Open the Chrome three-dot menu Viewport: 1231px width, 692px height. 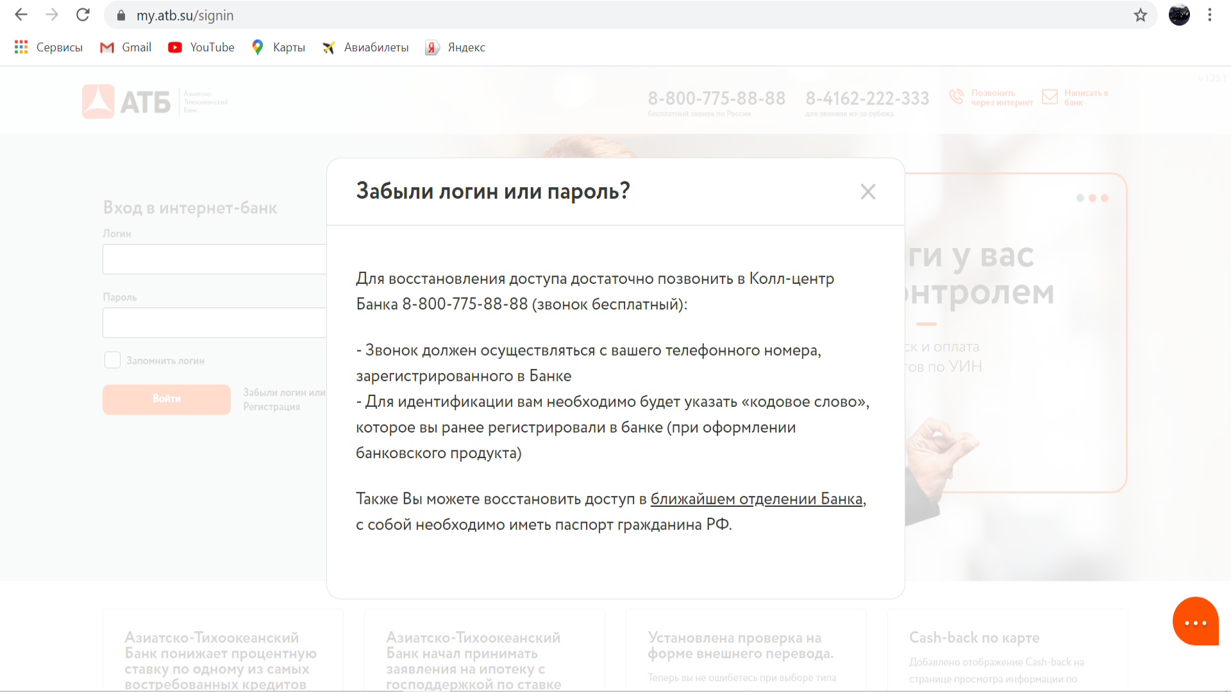(x=1210, y=15)
